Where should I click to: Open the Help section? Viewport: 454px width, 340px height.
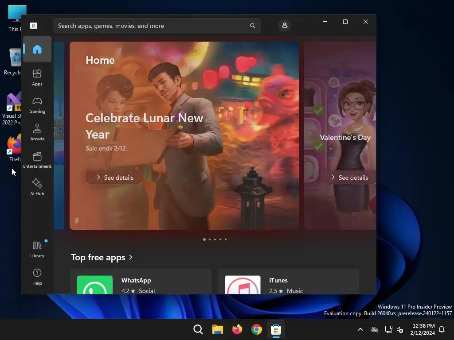coord(37,277)
